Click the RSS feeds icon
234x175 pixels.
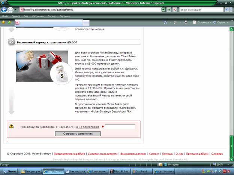(175, 22)
